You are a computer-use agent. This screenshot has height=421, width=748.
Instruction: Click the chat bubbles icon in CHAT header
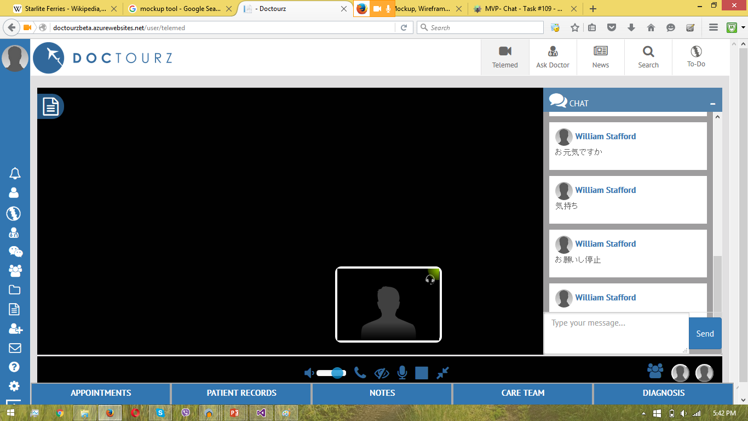click(x=558, y=100)
